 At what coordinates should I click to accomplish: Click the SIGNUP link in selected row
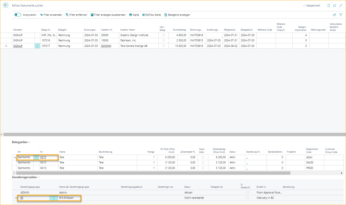[18, 46]
